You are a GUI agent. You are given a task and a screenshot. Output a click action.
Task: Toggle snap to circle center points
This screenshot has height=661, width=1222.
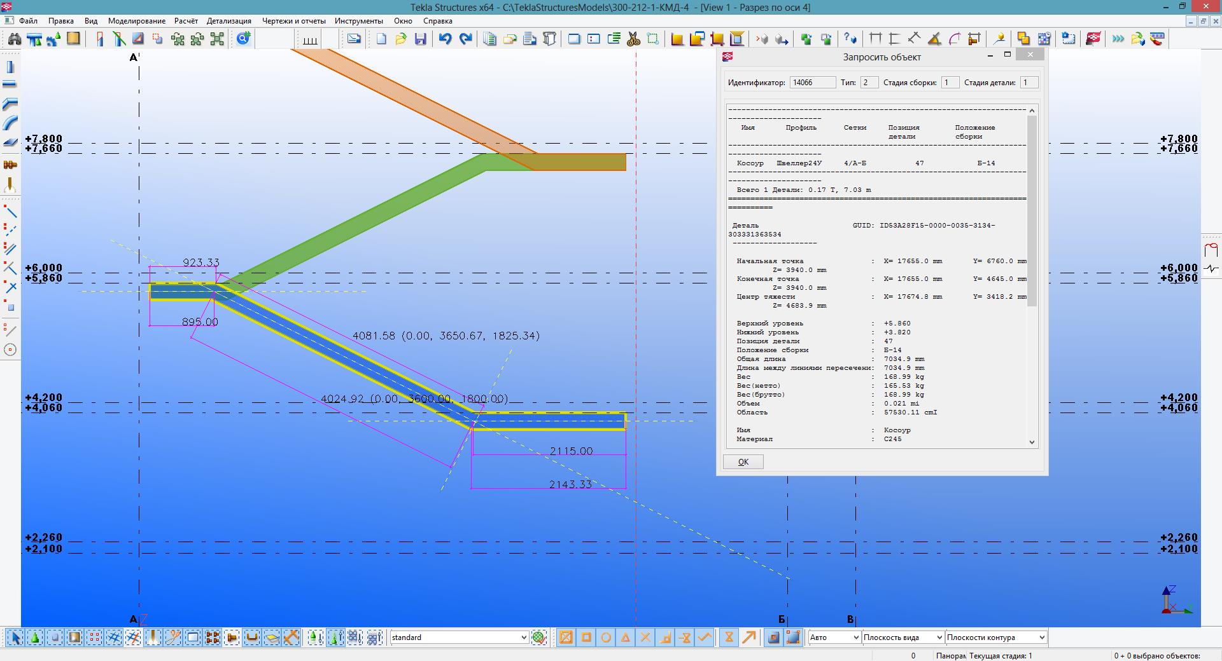(x=606, y=637)
